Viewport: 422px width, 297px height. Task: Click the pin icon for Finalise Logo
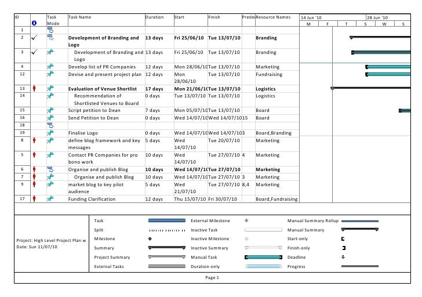coord(50,133)
